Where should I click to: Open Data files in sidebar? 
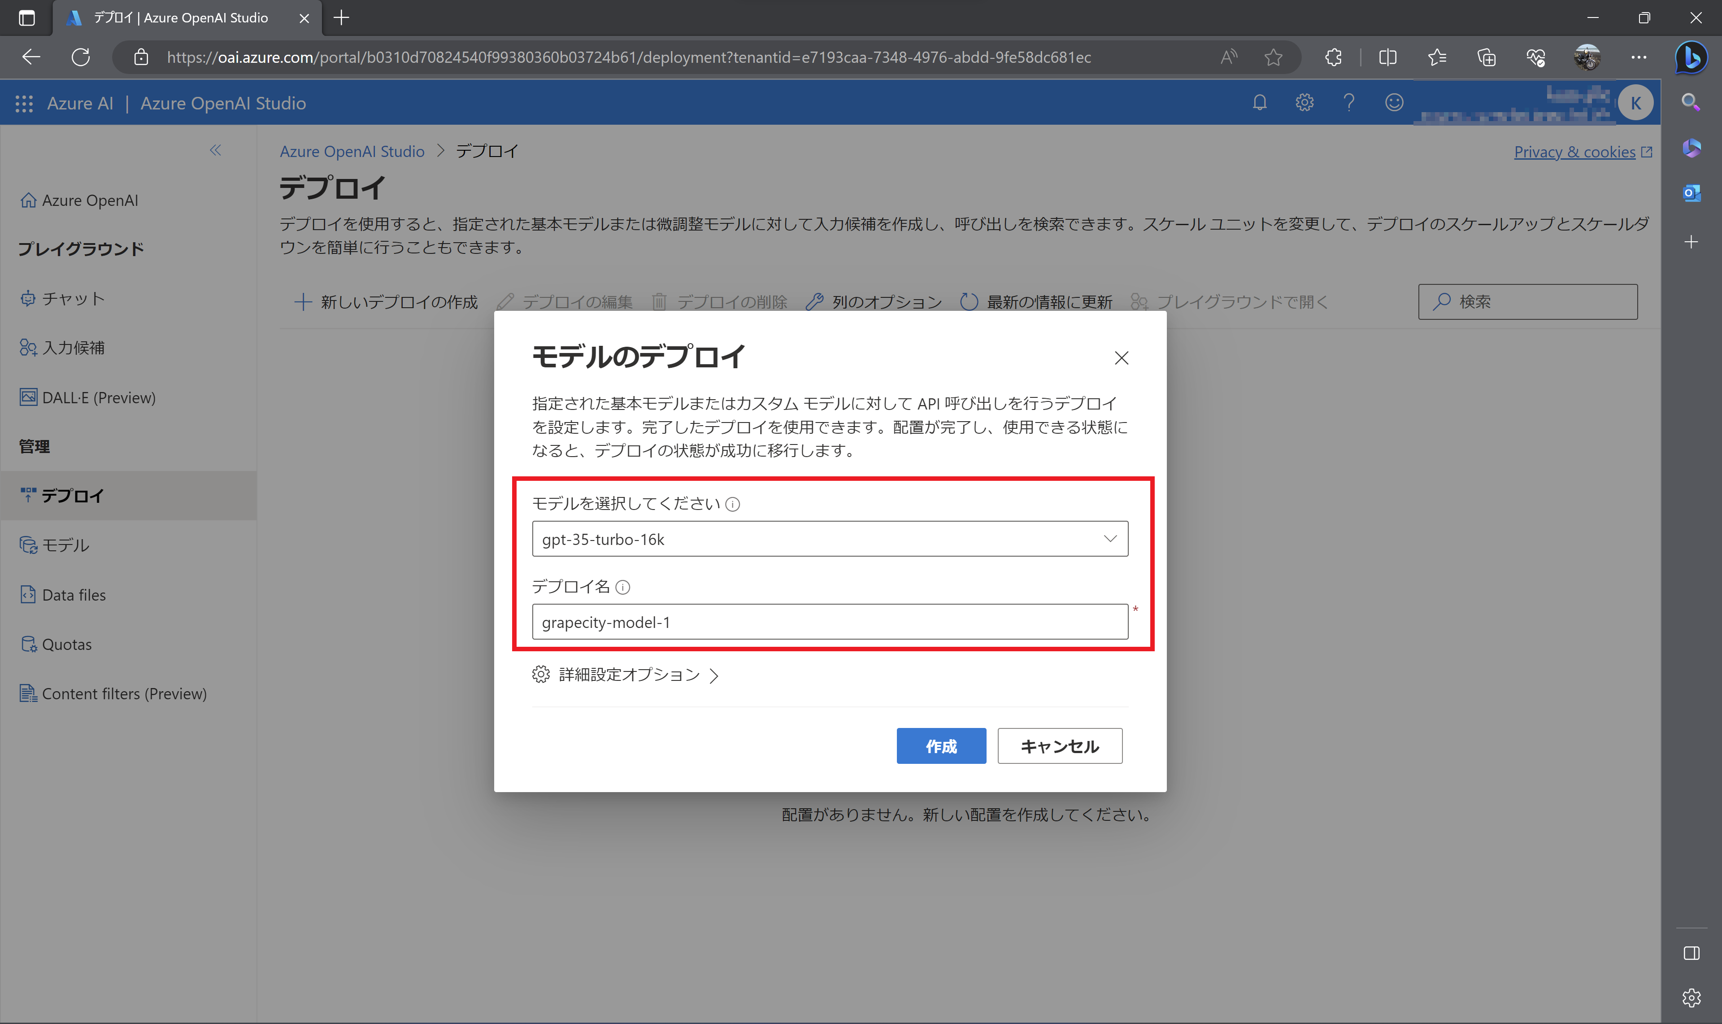click(63, 595)
